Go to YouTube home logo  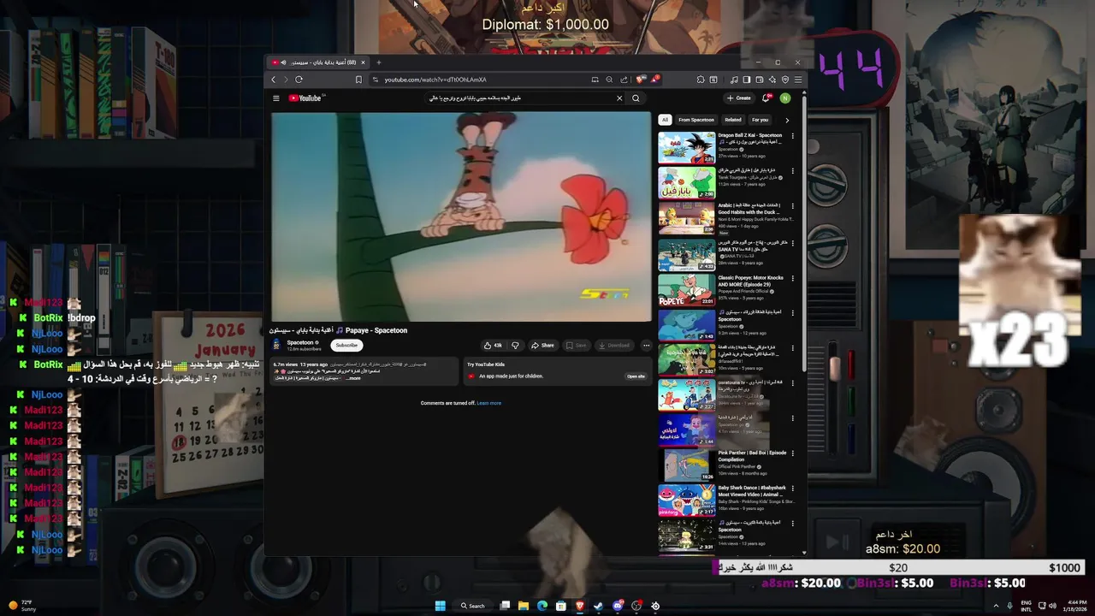(305, 98)
